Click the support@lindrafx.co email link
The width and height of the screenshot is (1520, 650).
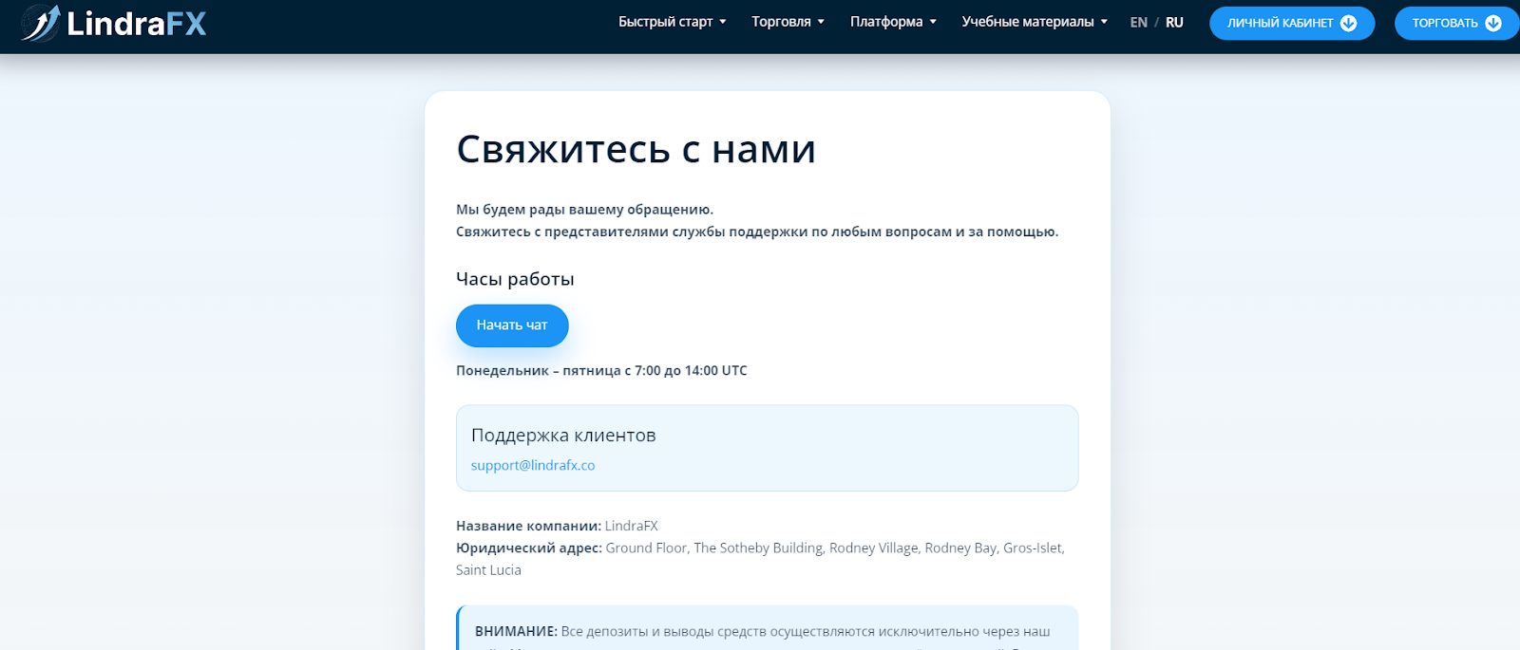[533, 465]
